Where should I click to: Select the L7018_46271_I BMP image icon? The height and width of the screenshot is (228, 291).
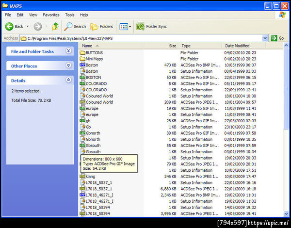point(82,195)
